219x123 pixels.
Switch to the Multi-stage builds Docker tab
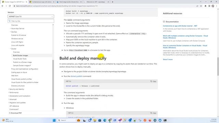pyautogui.click(x=69, y=2)
